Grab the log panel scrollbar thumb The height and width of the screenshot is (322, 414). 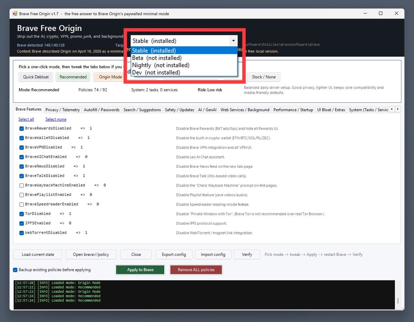click(x=398, y=301)
